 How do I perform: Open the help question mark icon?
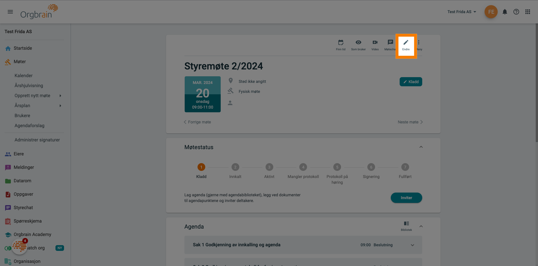tap(516, 12)
